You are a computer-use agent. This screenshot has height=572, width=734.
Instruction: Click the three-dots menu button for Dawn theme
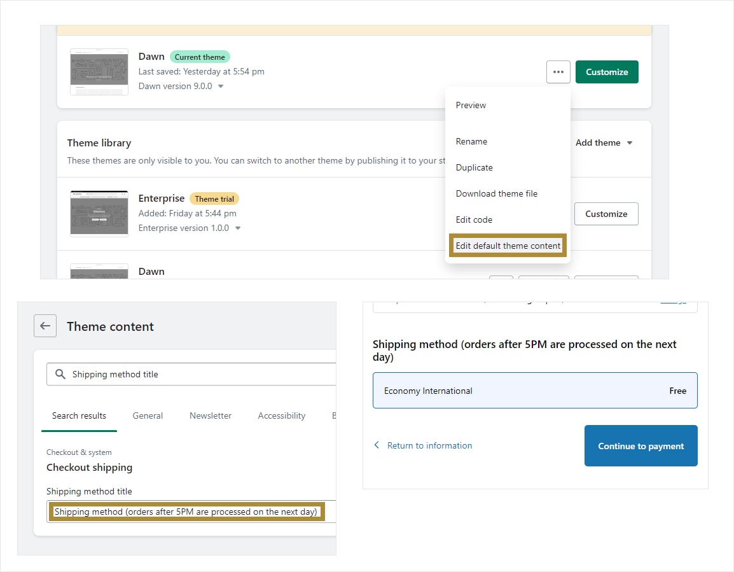[558, 72]
